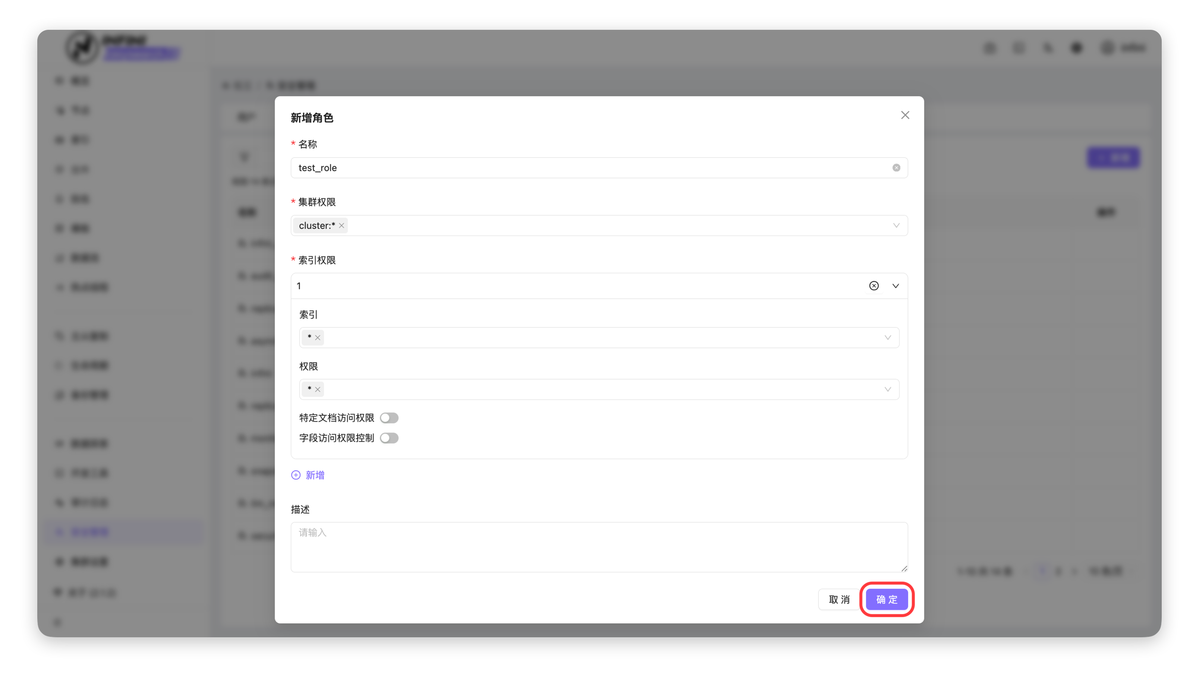Open the 集群权限 dropdown arrow
Viewport: 1199px width, 682px height.
click(x=896, y=226)
